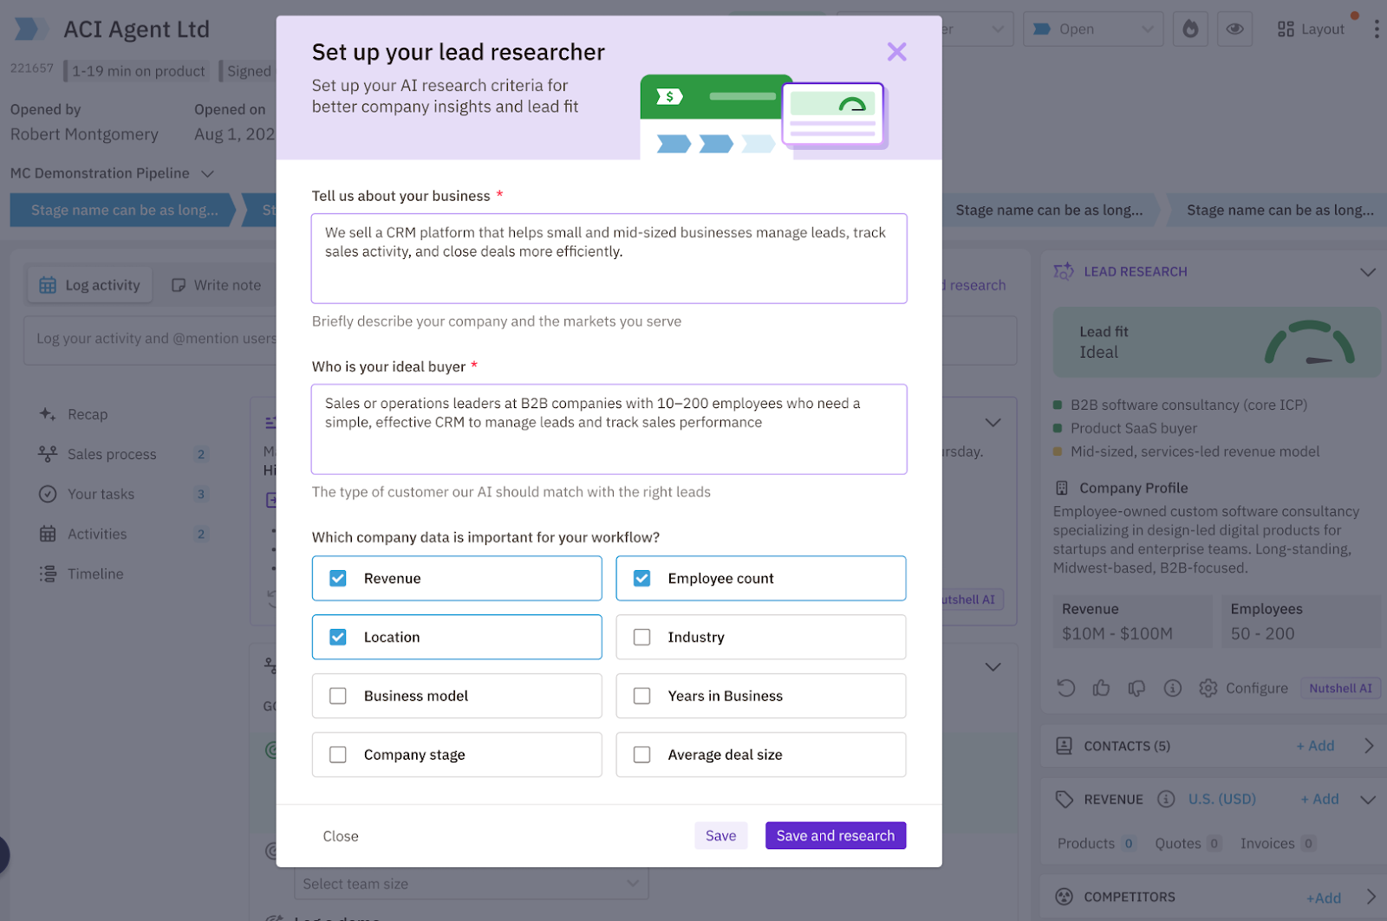Select Sales process in the sidebar
Image resolution: width=1387 pixels, height=921 pixels.
click(x=112, y=454)
